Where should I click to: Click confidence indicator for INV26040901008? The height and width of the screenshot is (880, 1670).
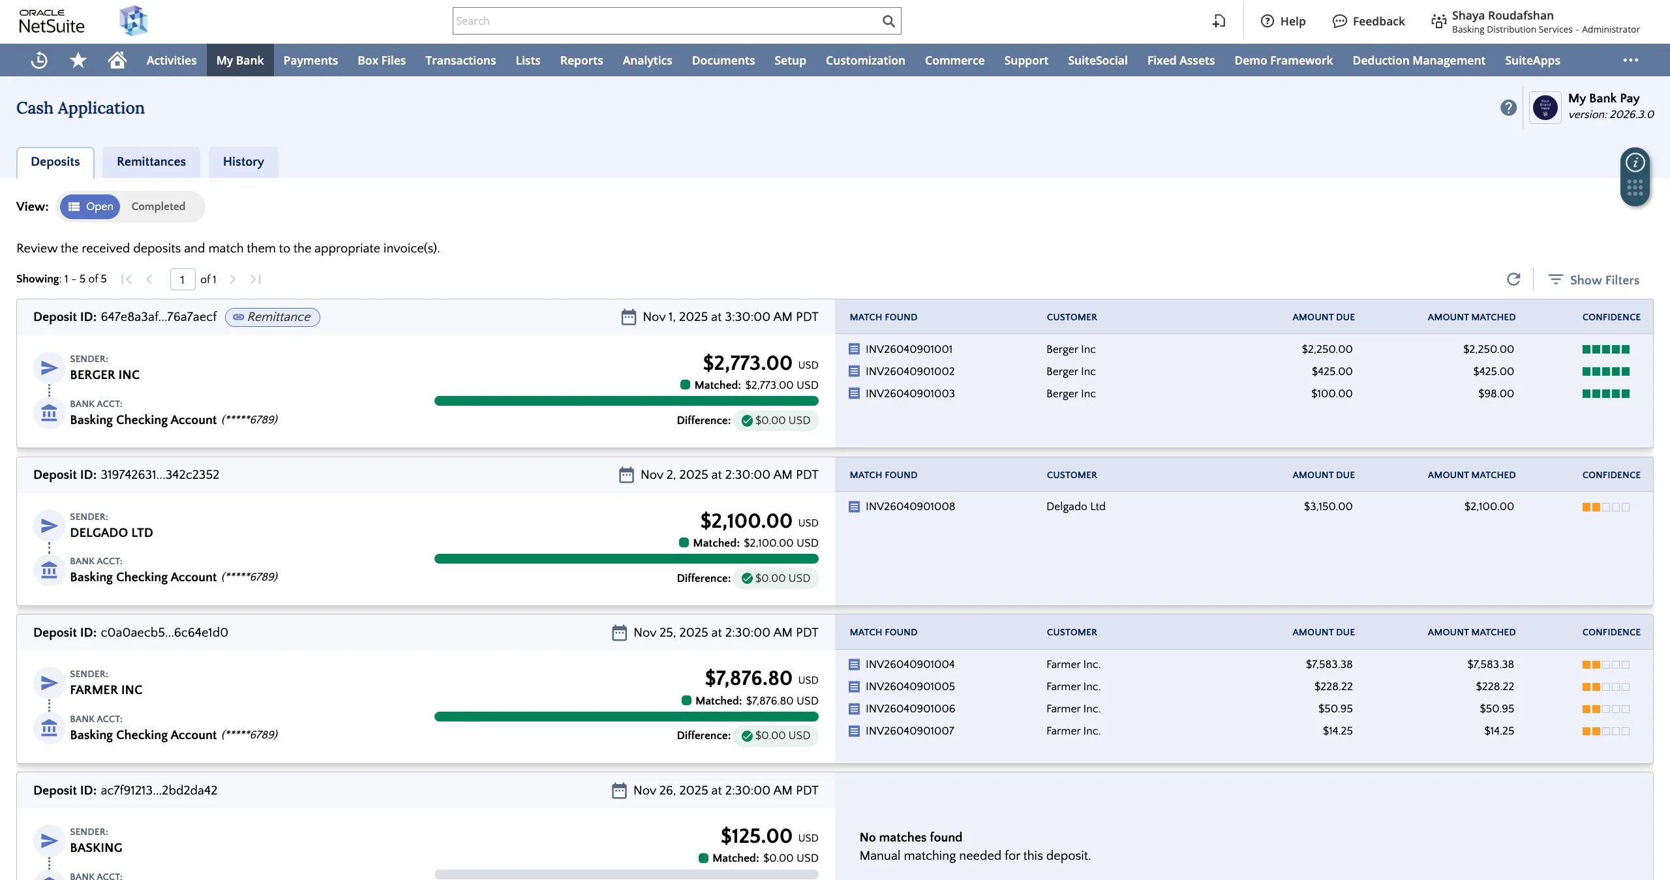(x=1605, y=507)
